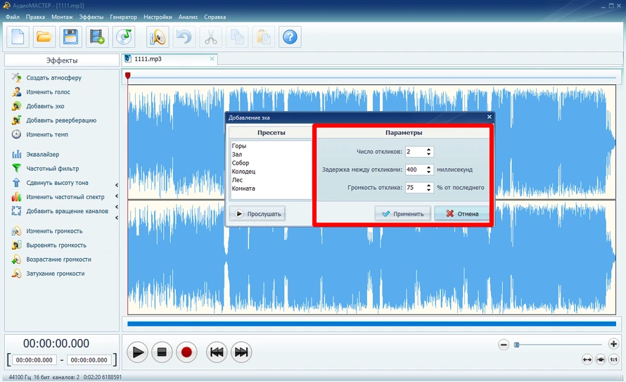The image size is (626, 382).
Task: Click the add video file toolbar icon
Action: tap(96, 37)
